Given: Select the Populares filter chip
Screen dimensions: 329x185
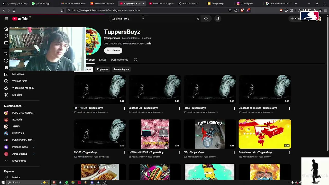Looking at the screenshot, I should [x=103, y=69].
